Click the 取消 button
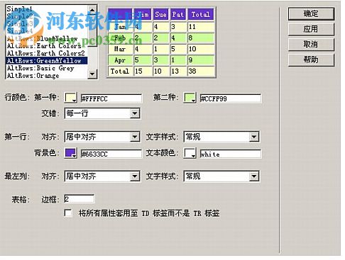The image size is (345, 260). click(311, 45)
